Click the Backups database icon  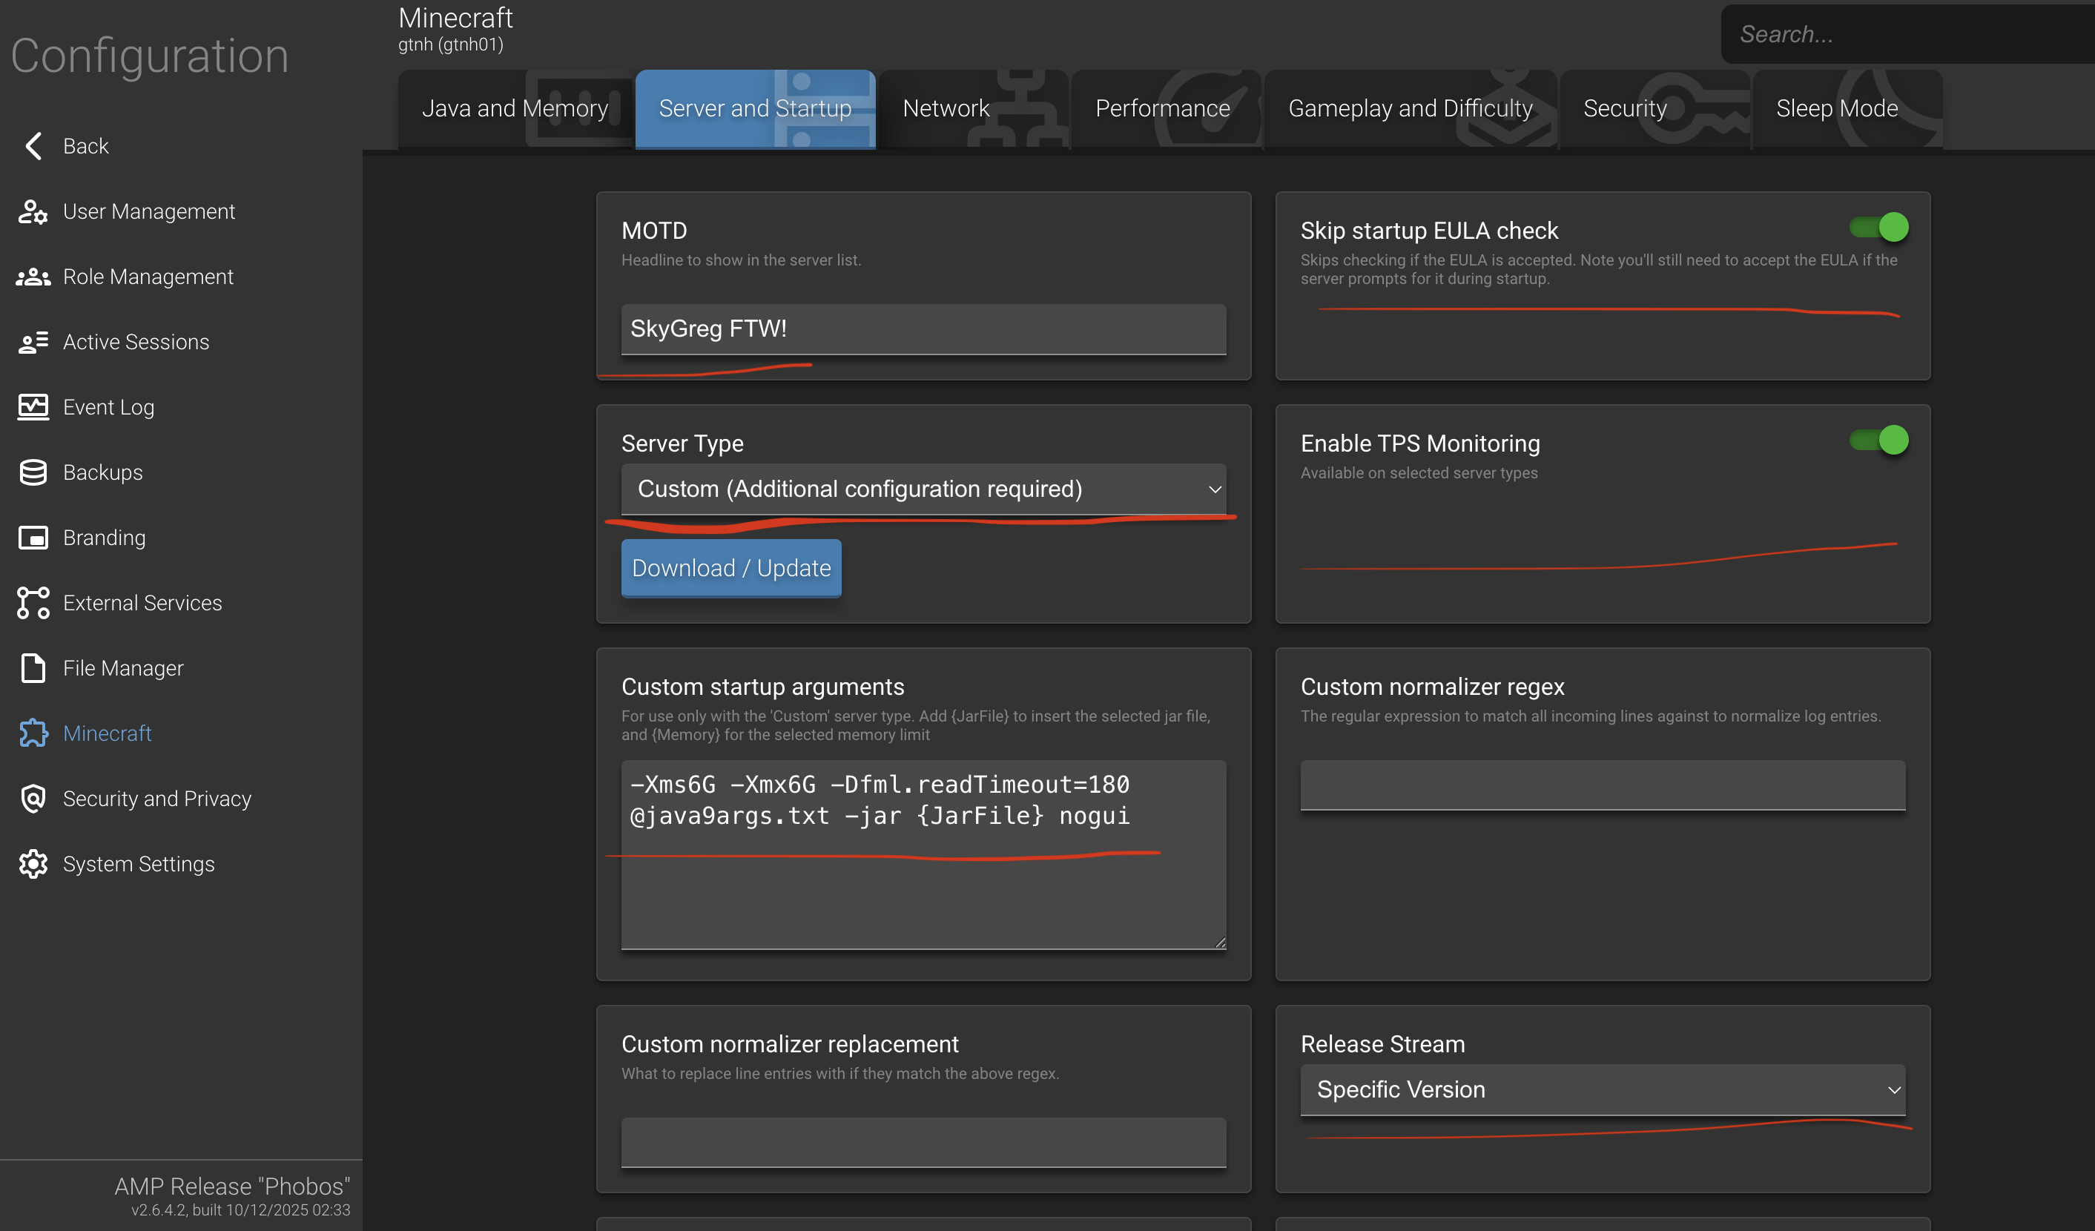(33, 473)
